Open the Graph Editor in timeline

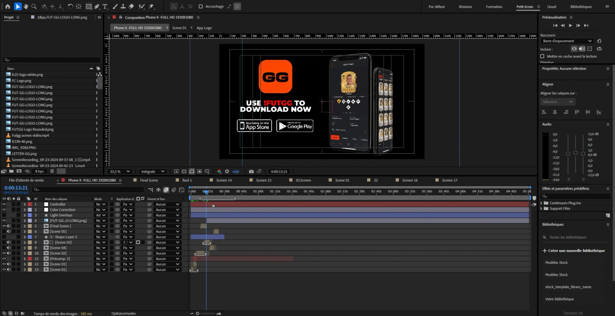tap(181, 190)
